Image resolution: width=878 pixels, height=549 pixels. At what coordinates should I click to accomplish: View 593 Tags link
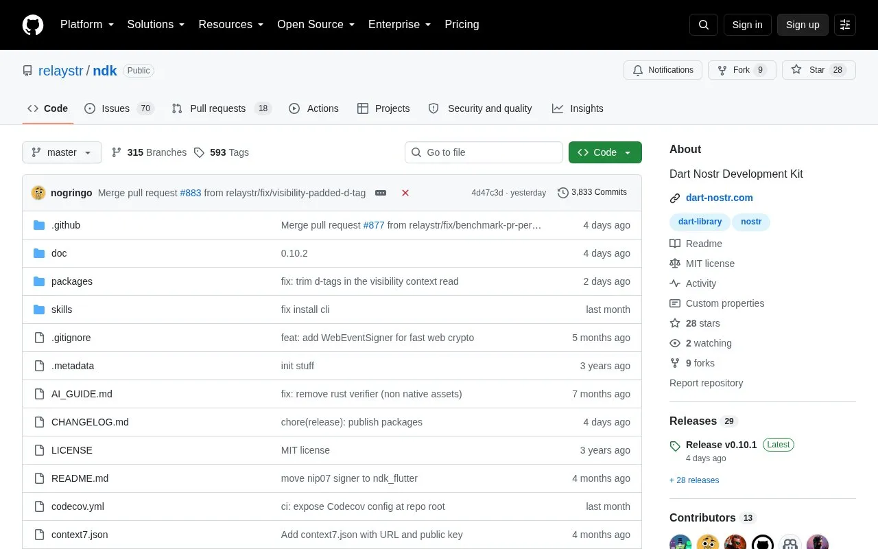click(x=222, y=152)
